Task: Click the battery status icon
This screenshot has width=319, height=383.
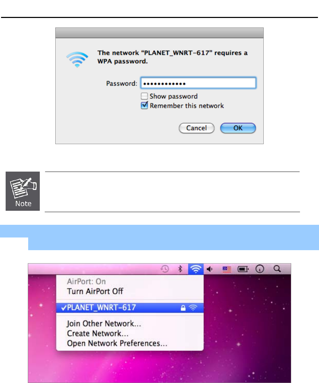Action: click(243, 269)
